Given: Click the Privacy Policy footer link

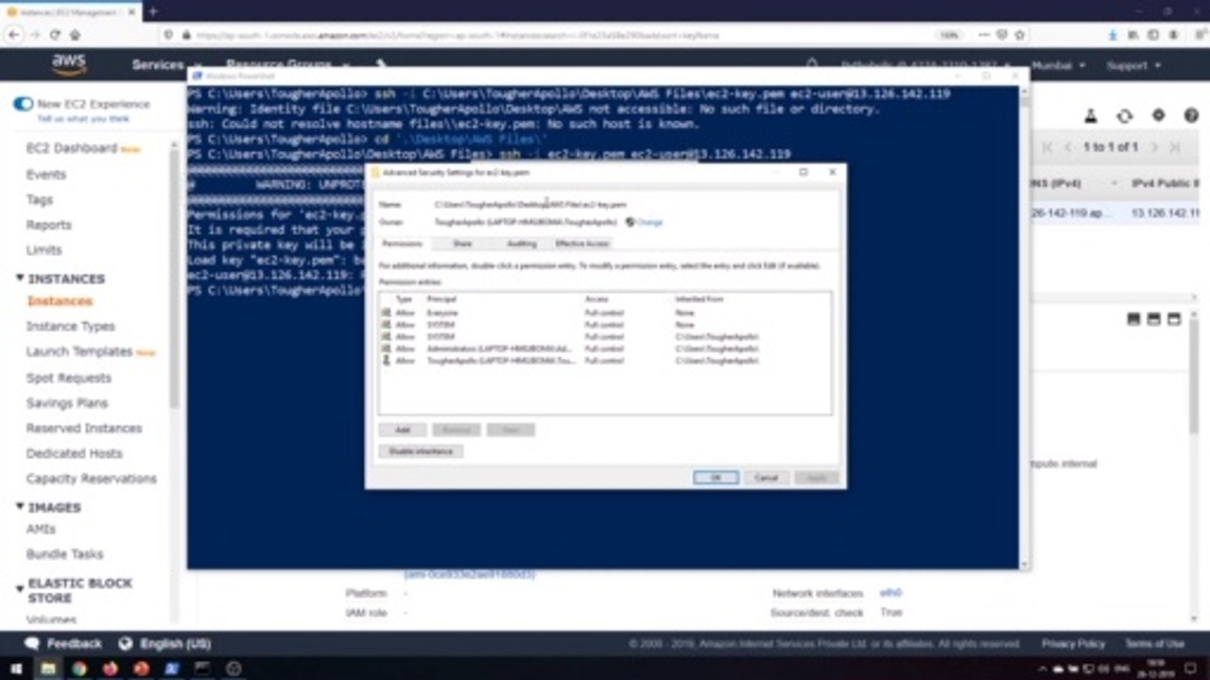Looking at the screenshot, I should click(x=1073, y=644).
